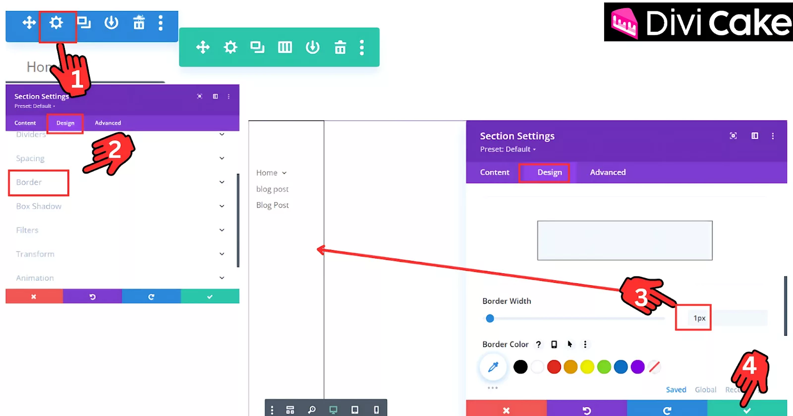Click the Border Width slider handle
Image resolution: width=793 pixels, height=416 pixels.
point(490,318)
